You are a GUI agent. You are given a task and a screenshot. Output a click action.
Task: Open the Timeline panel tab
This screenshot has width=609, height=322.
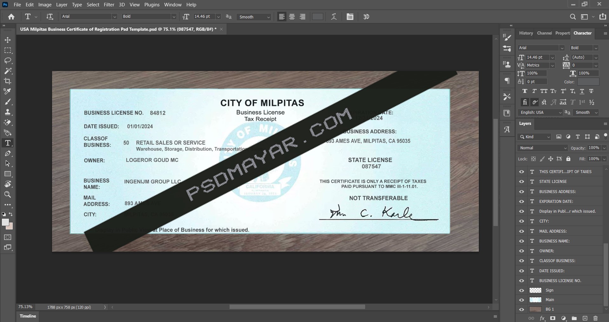28,316
